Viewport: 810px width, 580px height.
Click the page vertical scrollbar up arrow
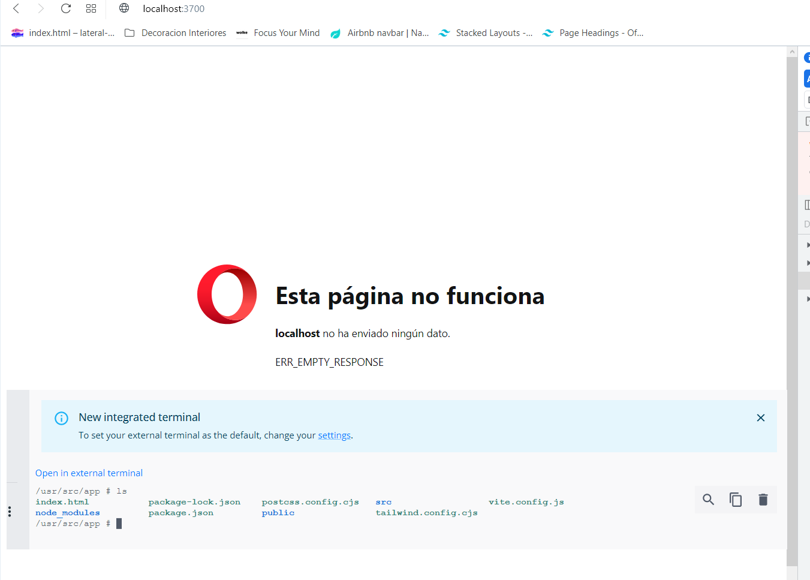point(792,52)
